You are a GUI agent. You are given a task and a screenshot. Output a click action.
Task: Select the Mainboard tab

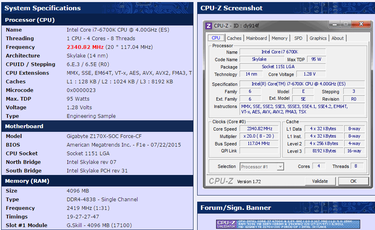tap(256, 38)
